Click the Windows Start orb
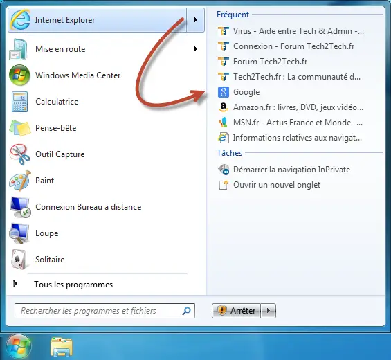 [19, 346]
